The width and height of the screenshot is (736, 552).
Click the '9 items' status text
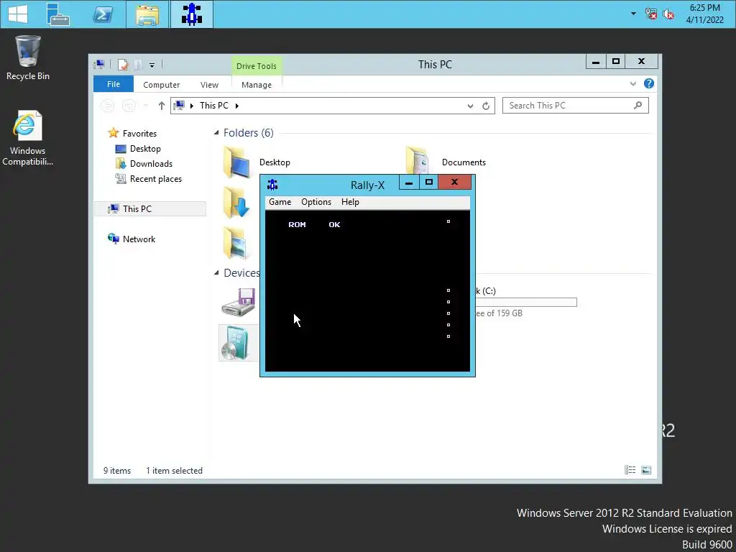(x=117, y=470)
